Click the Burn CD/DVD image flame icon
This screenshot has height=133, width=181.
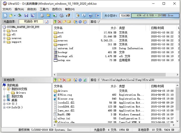tap(68, 16)
